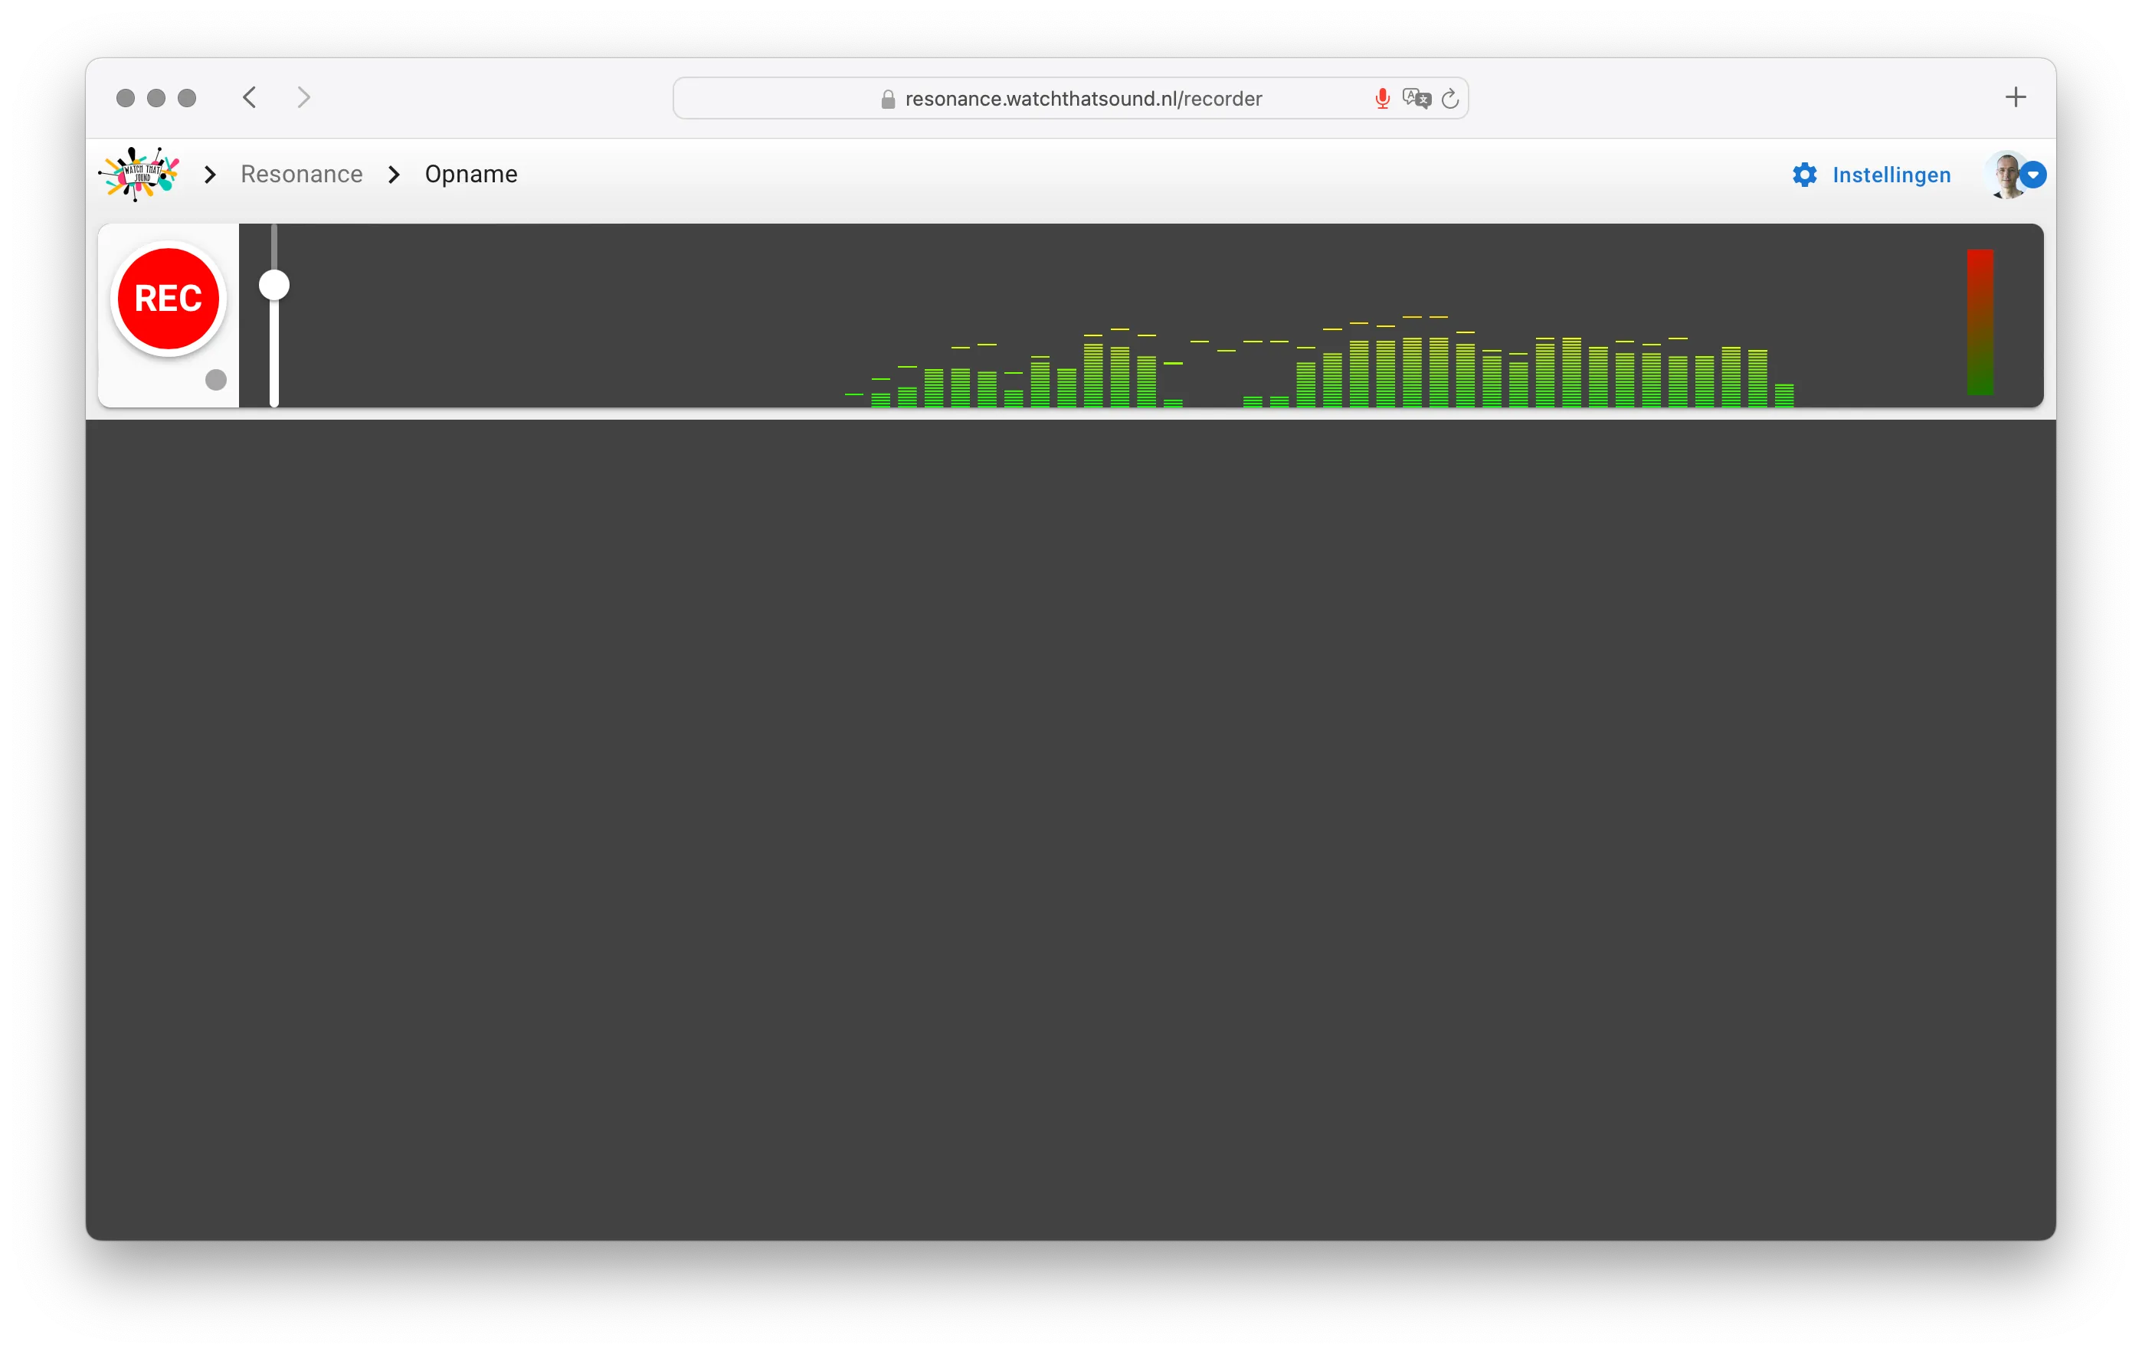Reload the page with the refresh icon
The height and width of the screenshot is (1354, 2142).
1450,99
